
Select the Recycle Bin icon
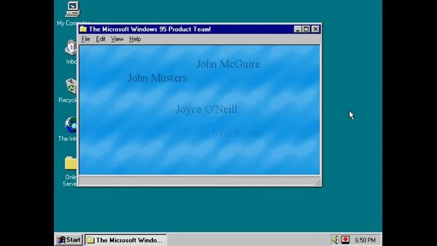(72, 86)
